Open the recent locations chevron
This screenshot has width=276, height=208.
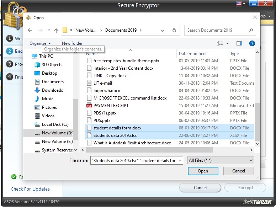[x=49, y=30]
